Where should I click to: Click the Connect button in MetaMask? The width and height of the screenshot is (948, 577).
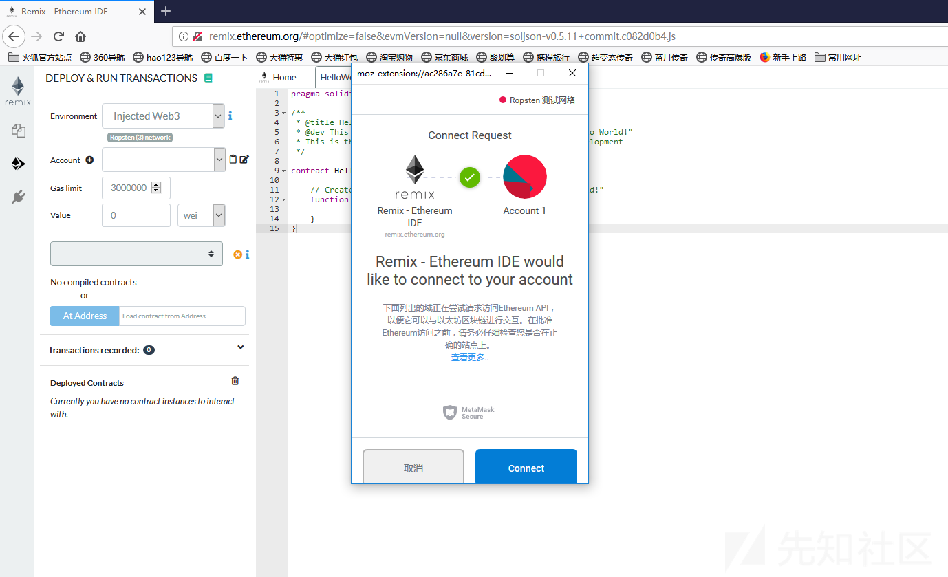pyautogui.click(x=526, y=468)
